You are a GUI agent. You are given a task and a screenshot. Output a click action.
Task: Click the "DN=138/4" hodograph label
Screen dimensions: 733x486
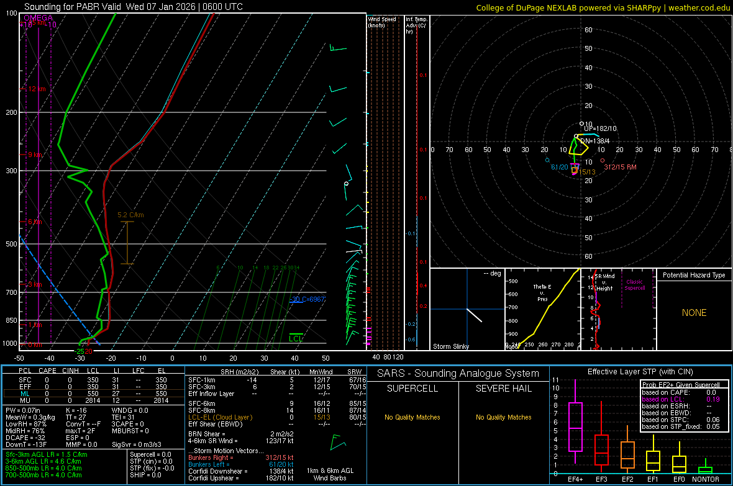pos(594,141)
